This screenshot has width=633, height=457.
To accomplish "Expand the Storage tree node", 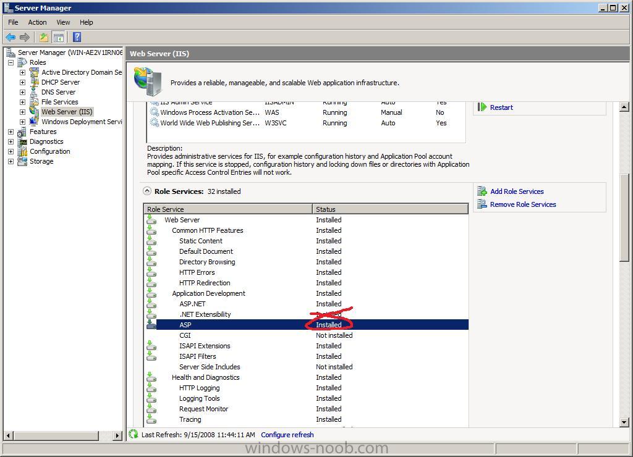I will pos(11,161).
